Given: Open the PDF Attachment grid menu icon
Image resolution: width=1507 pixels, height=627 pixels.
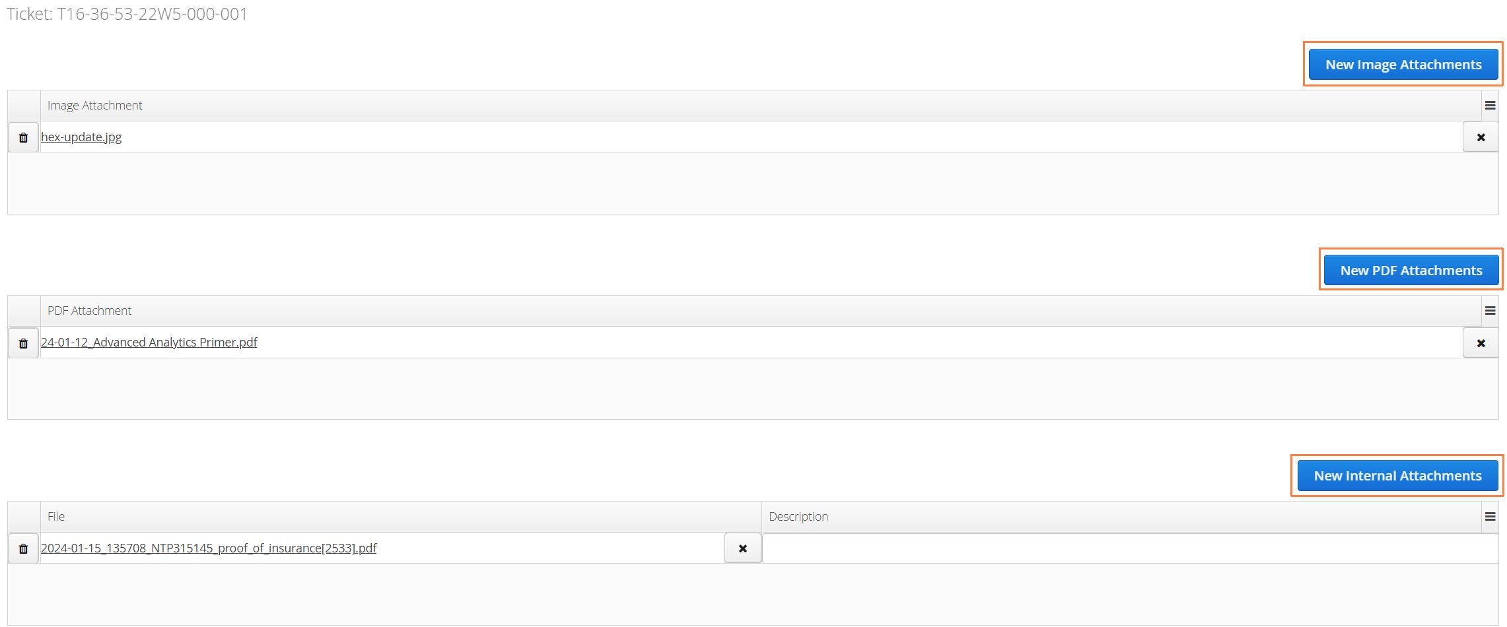Looking at the screenshot, I should [x=1490, y=311].
